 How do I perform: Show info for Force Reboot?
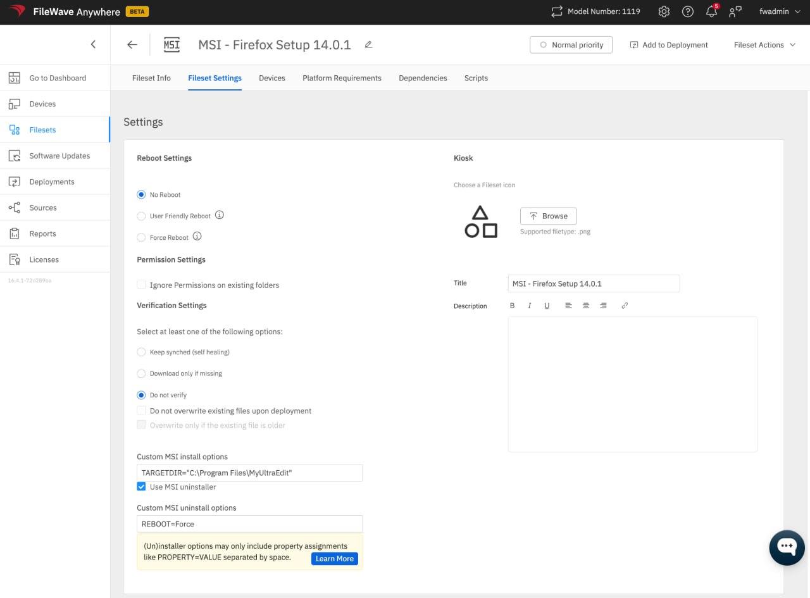pos(197,237)
